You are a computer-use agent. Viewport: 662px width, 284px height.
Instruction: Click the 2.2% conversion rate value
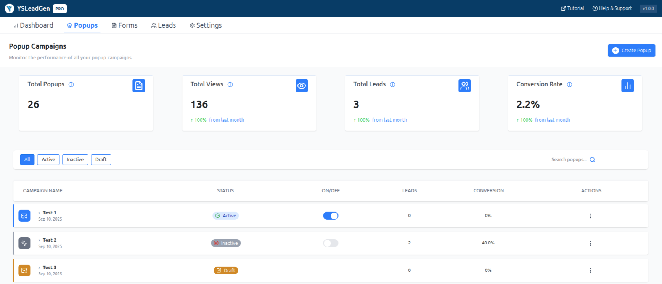(528, 105)
